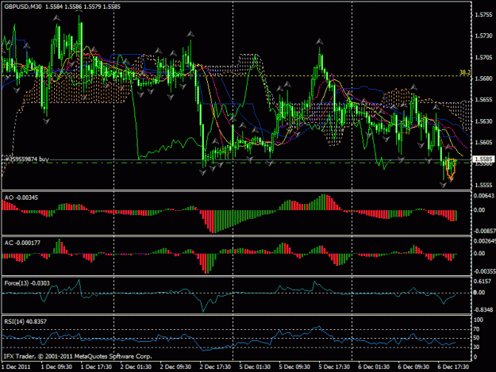Click the RSI scale level 70
Screen dimensions: 496x372
tap(476, 329)
